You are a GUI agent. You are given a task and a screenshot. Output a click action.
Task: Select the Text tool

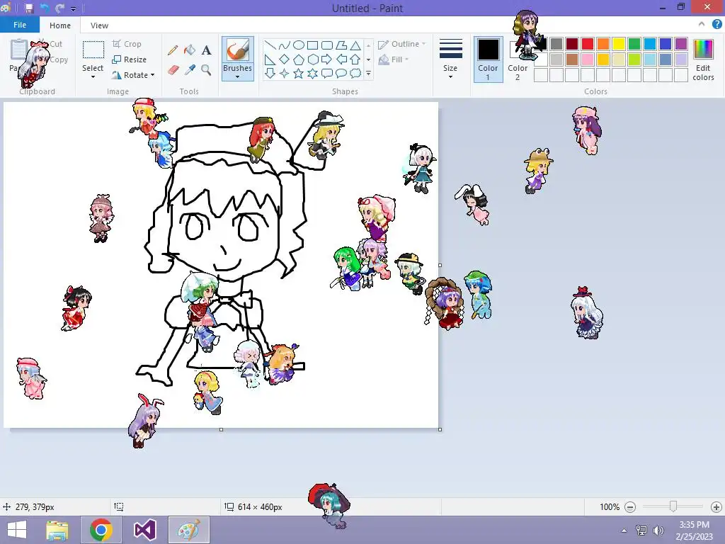coord(206,50)
